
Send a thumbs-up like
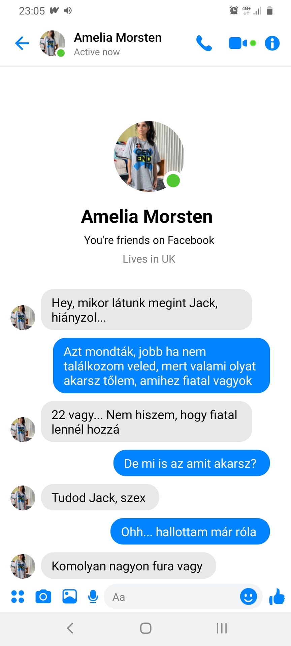[x=277, y=597]
